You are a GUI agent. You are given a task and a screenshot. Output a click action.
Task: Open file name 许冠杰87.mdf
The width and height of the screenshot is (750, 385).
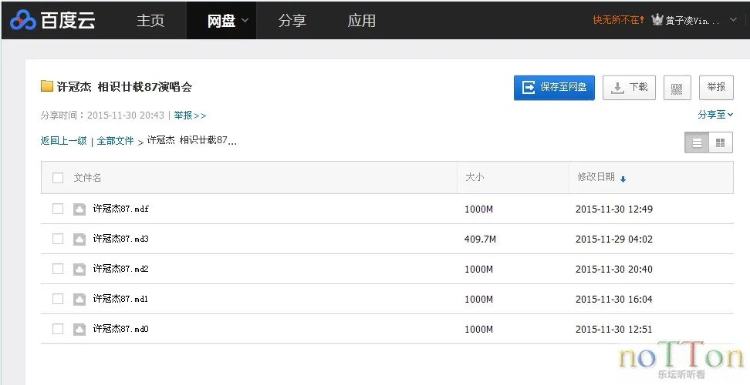click(x=121, y=209)
